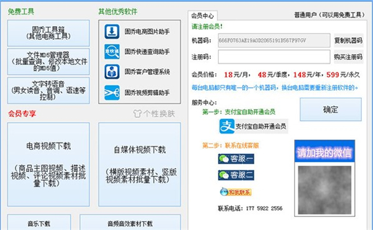Click 第一步: 支付宝自助开通会员 heading
Image resolution: width=373 pixels, height=230 pixels.
239,112
